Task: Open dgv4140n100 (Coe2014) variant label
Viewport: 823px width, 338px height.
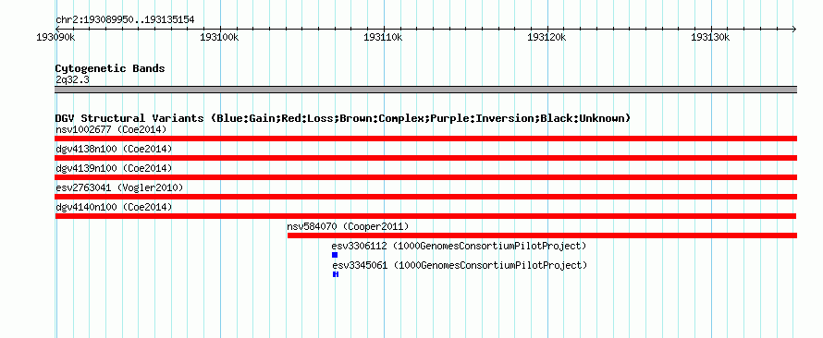Action: 114,208
